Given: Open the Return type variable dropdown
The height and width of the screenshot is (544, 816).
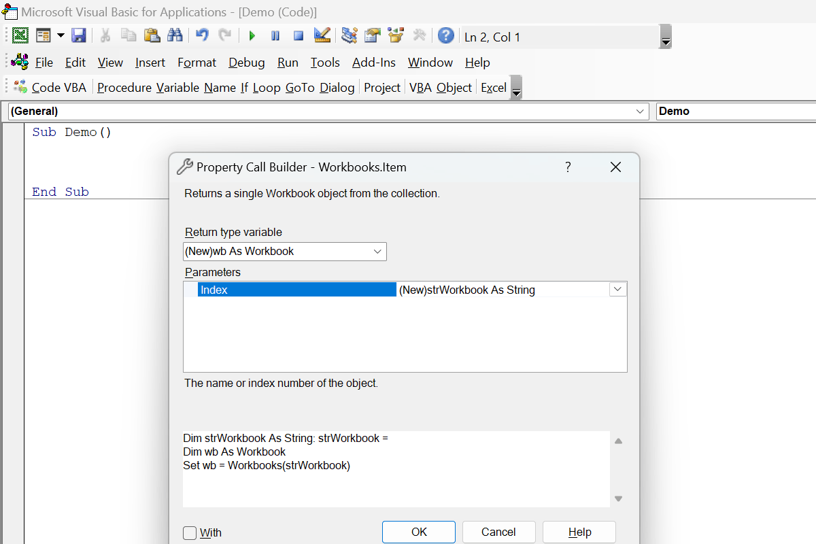Looking at the screenshot, I should click(285, 252).
